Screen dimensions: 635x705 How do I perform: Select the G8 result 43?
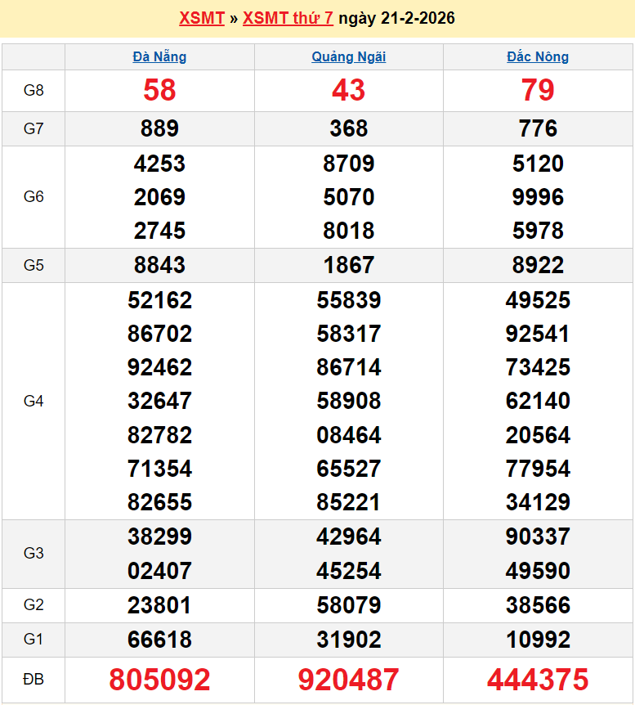[349, 90]
